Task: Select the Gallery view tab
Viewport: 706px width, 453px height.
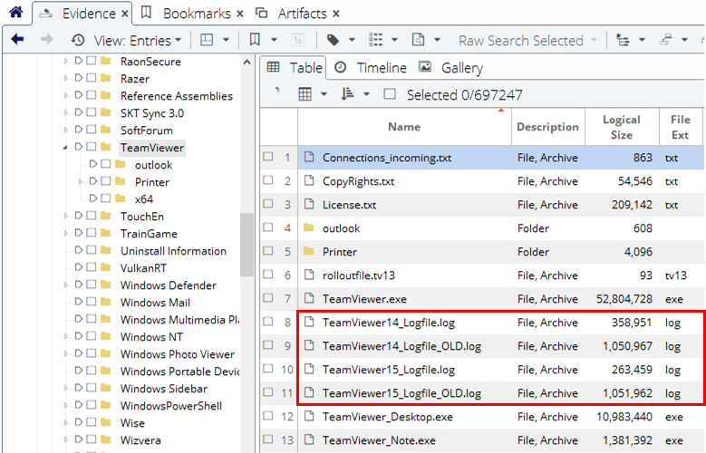Action: pos(450,68)
